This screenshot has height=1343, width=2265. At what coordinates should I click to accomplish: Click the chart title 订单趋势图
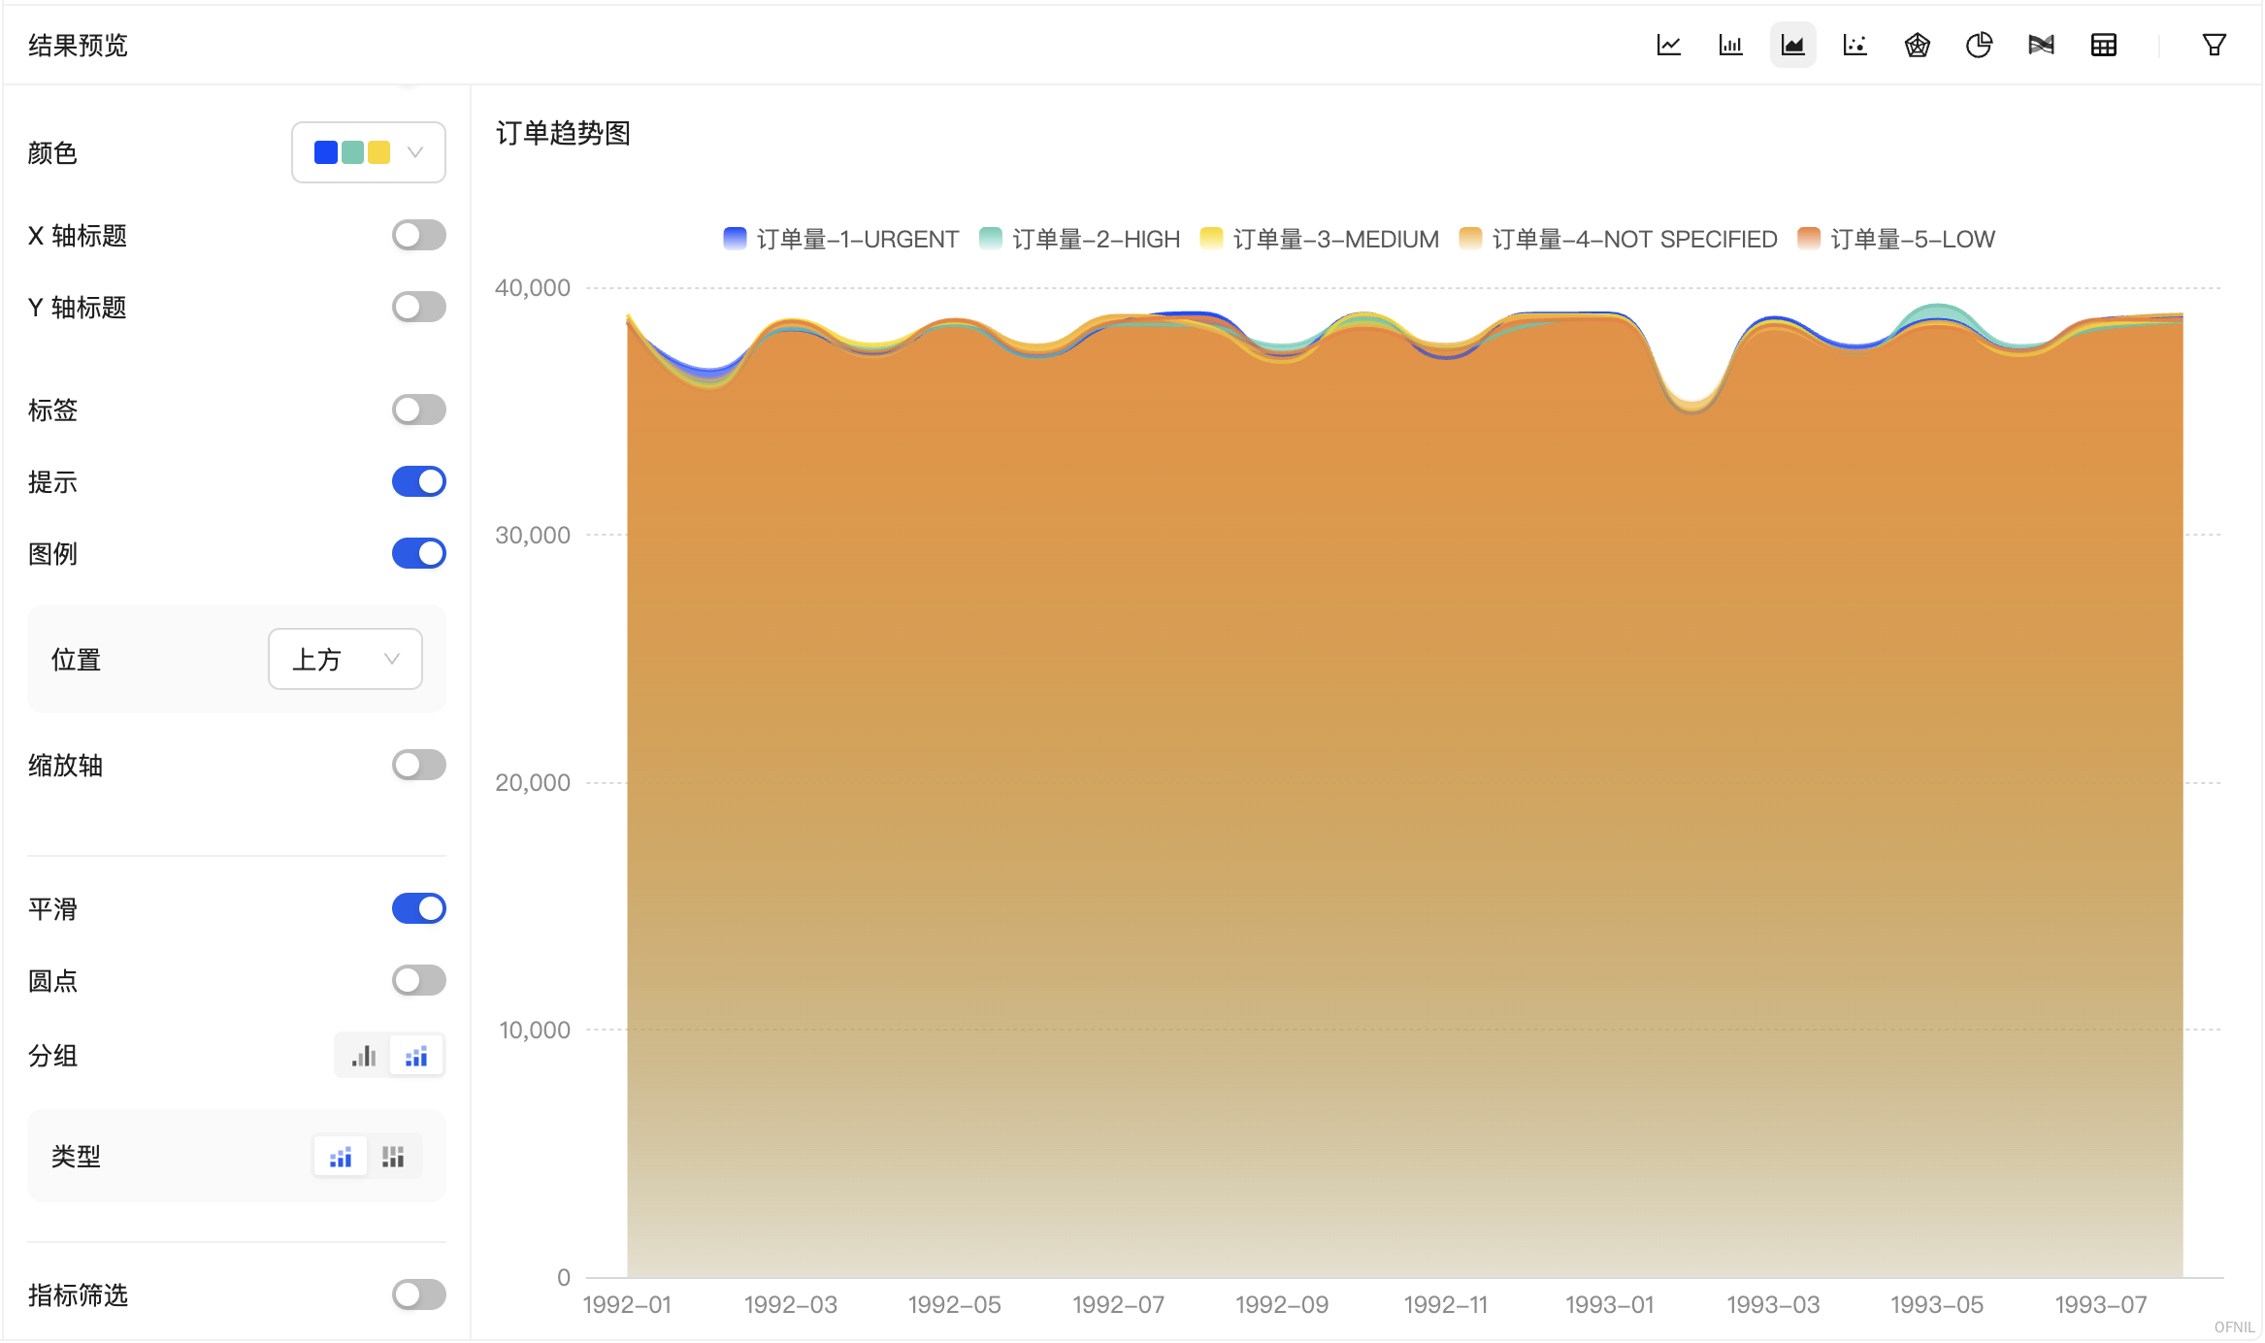tap(563, 133)
